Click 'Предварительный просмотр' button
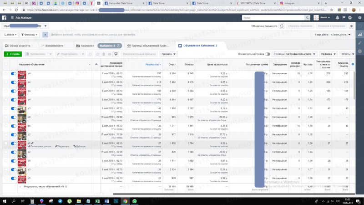Viewport: 364px width, 205px height. click(x=139, y=54)
